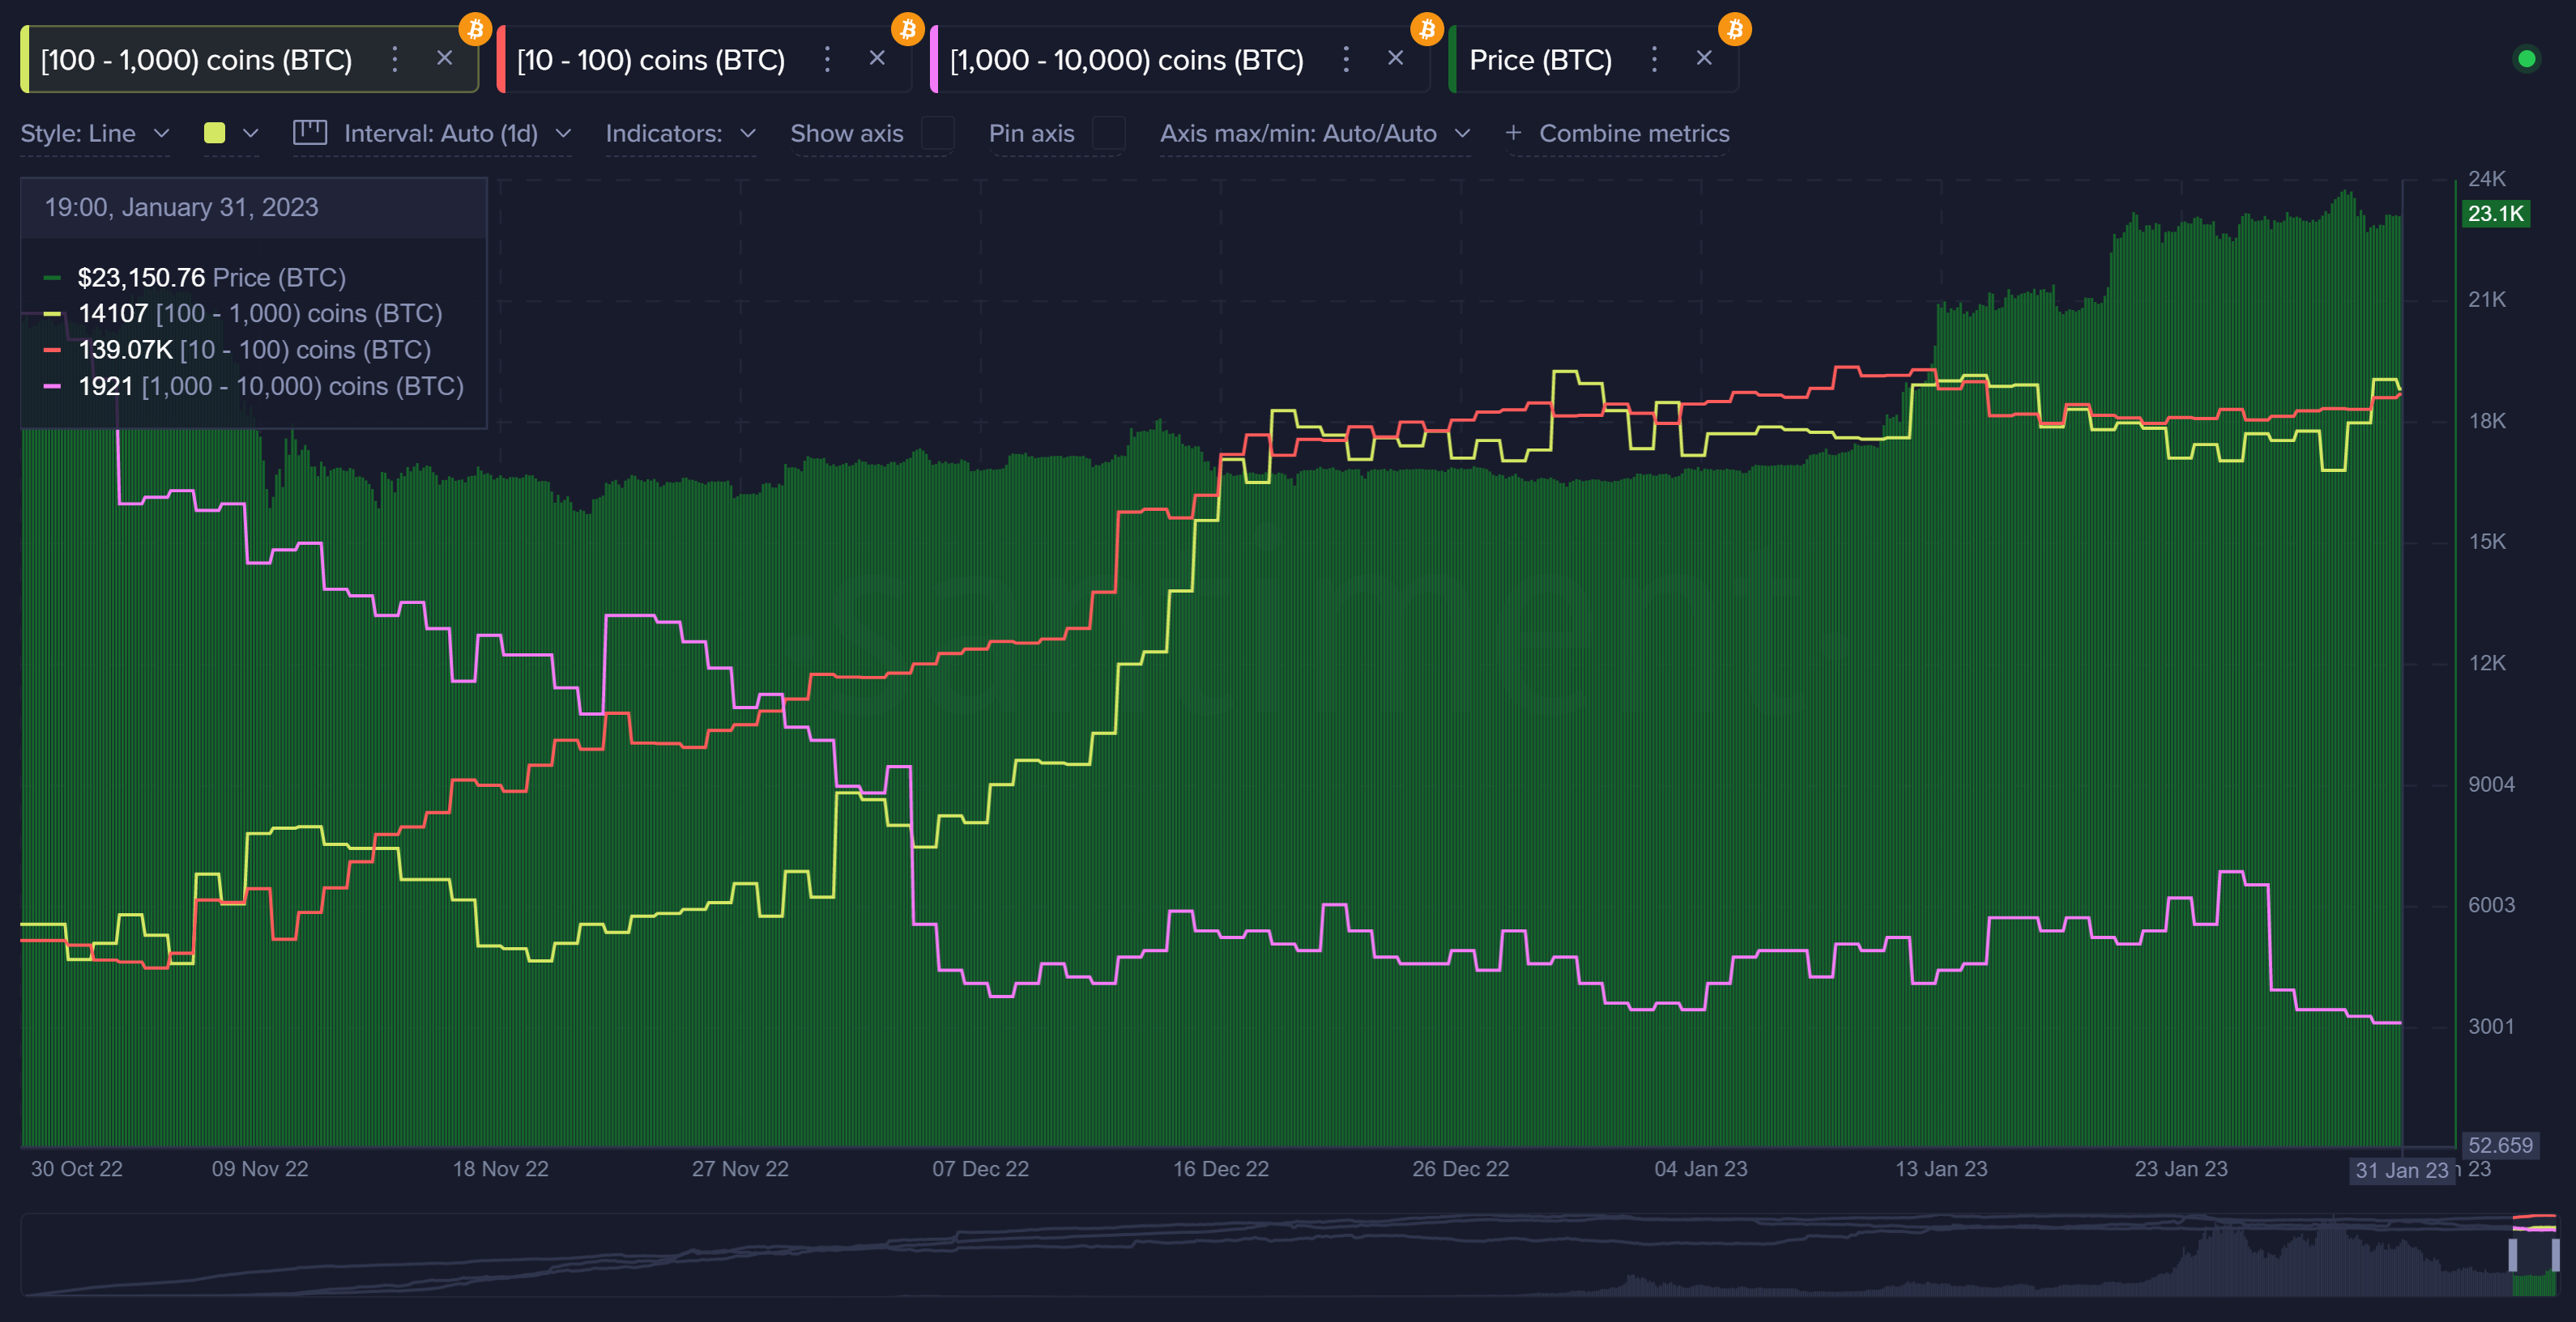Open three-dot menu for [10 - 100) coins
The width and height of the screenshot is (2576, 1322).
click(827, 59)
